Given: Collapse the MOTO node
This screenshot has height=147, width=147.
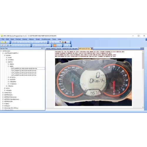Looking at the screenshot, I should (x=6, y=62).
